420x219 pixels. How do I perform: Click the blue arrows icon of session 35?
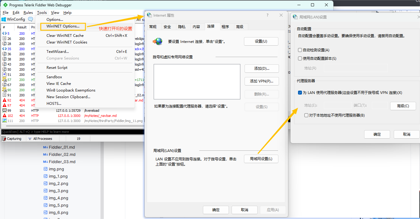tap(4, 49)
